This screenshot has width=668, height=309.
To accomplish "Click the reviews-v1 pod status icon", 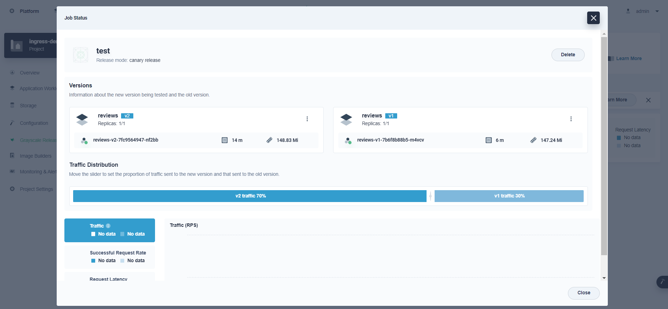I will (348, 141).
